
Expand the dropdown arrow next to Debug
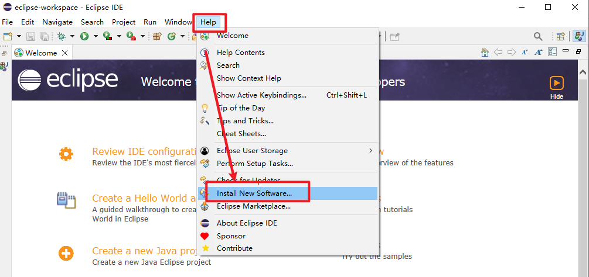[x=72, y=36]
